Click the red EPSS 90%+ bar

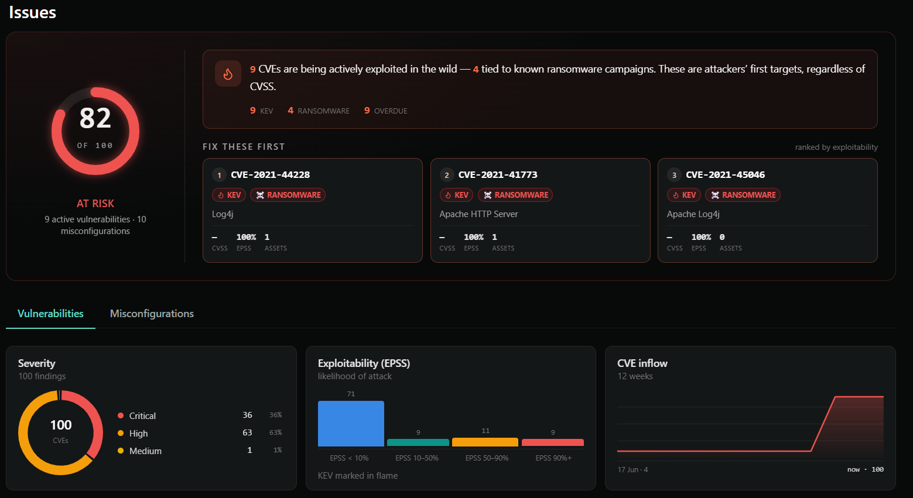(553, 442)
